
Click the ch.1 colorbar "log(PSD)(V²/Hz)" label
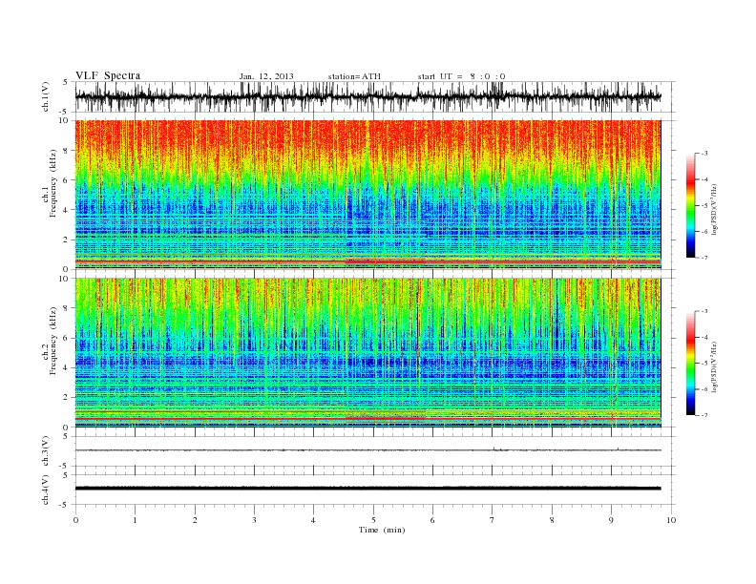point(715,207)
